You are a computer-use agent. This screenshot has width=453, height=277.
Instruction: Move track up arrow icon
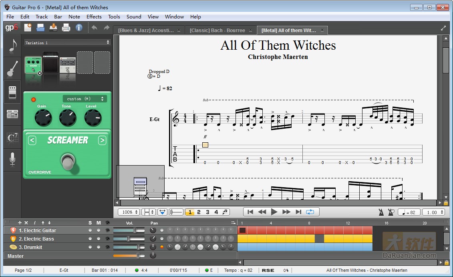tap(43, 222)
